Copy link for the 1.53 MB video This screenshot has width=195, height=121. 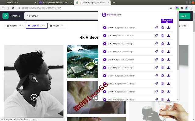[156, 52]
